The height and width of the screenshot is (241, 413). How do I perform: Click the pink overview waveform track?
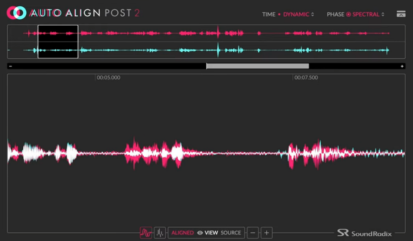(206, 33)
